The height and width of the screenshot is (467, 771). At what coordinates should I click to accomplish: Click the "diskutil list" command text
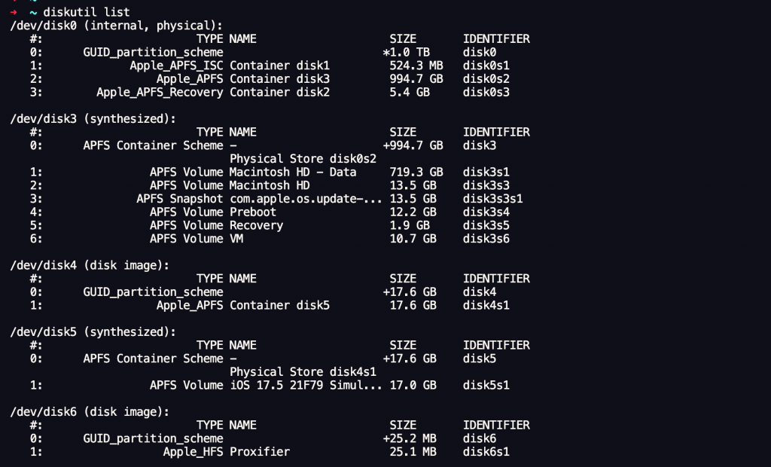pyautogui.click(x=87, y=12)
